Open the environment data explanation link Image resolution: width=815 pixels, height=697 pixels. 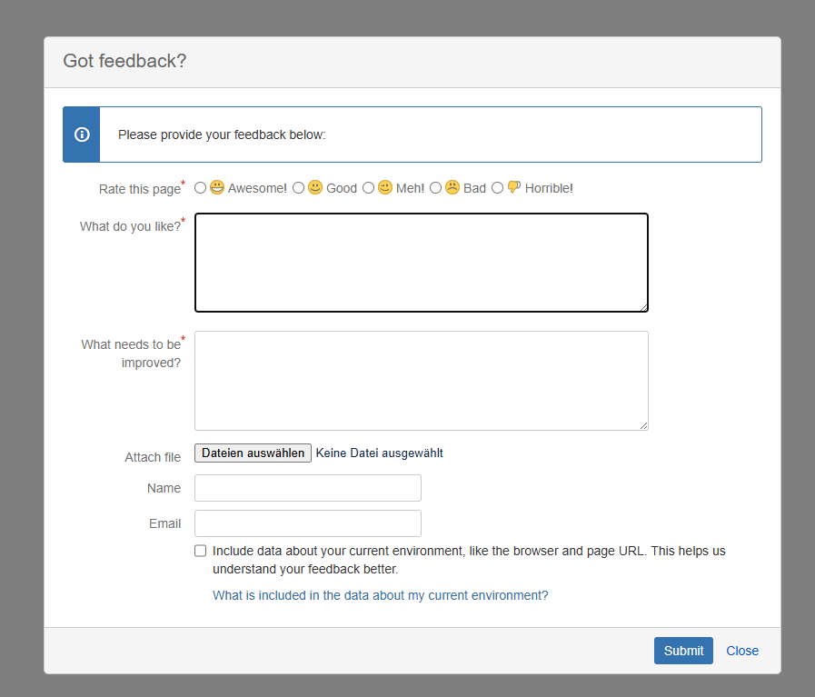(x=380, y=595)
